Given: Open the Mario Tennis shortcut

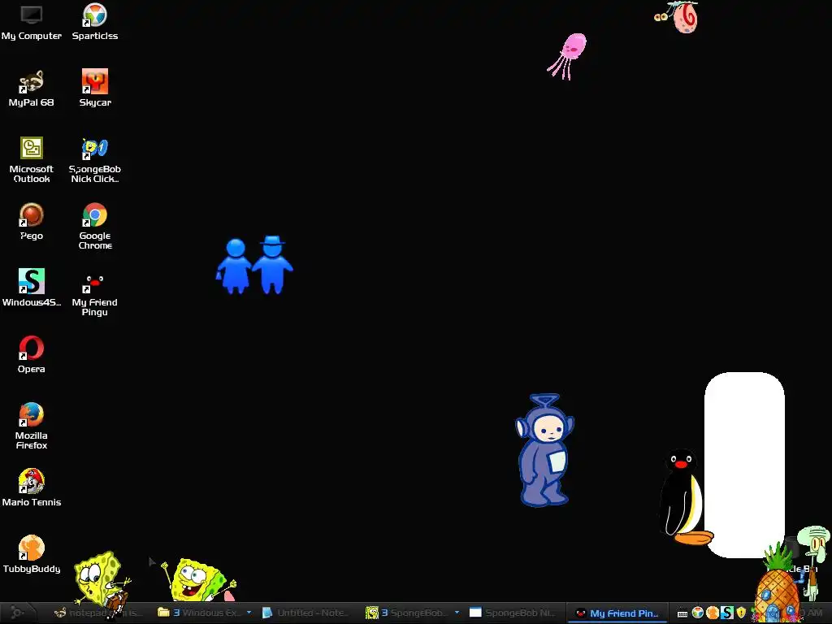Looking at the screenshot, I should [x=32, y=488].
